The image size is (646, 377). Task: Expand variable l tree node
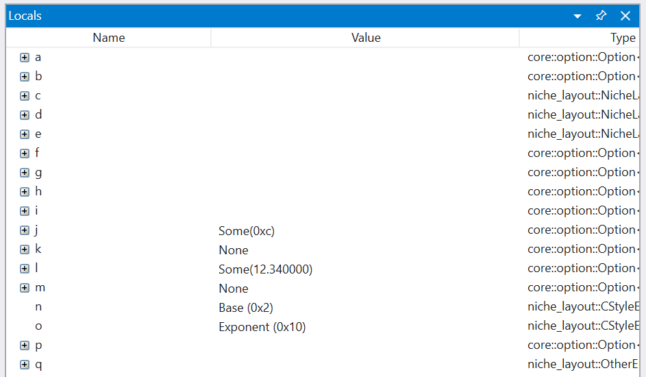pos(25,269)
